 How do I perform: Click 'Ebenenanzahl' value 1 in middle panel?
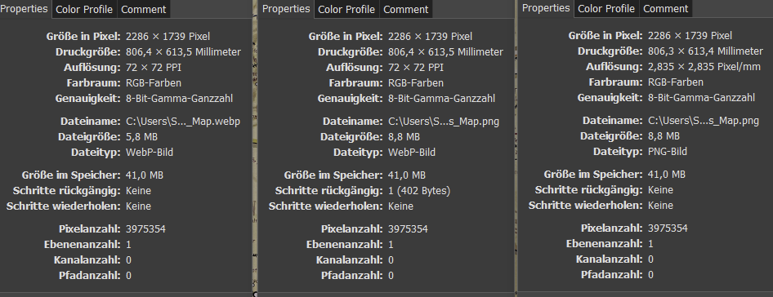391,244
